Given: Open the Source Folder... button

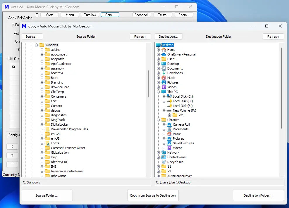Looking at the screenshot, I should [x=47, y=195].
